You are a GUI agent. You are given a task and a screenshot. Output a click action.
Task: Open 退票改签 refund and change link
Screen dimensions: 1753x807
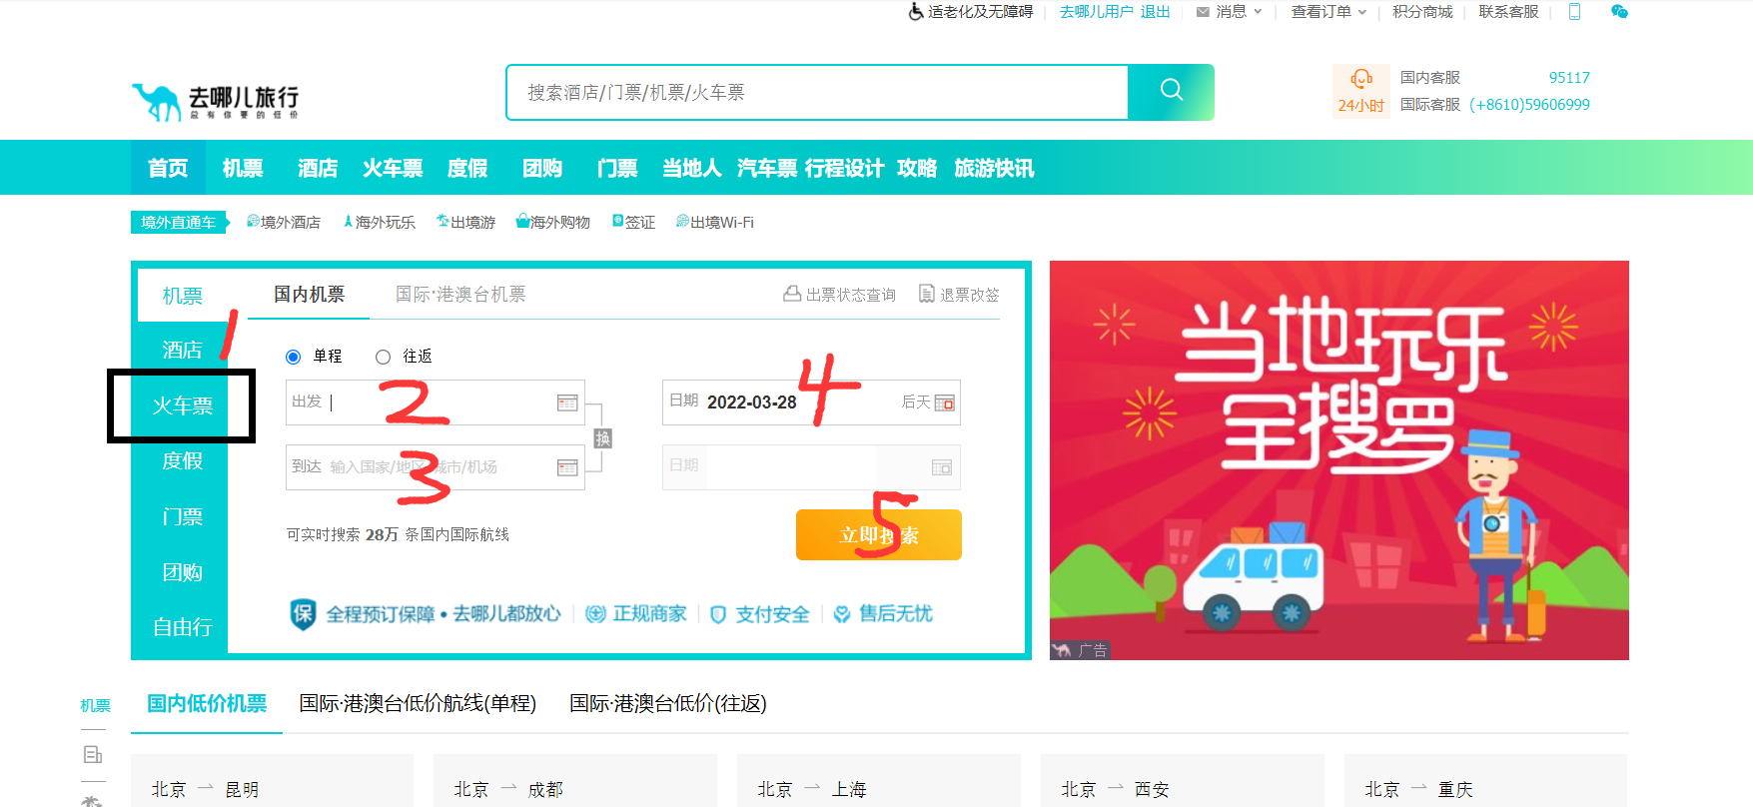point(959,295)
